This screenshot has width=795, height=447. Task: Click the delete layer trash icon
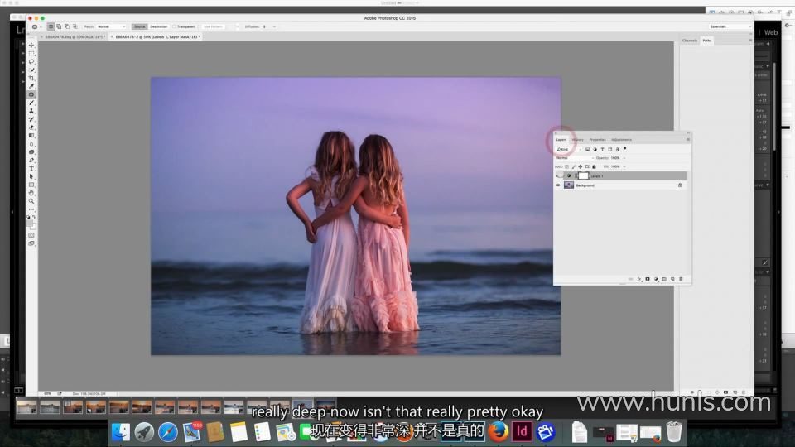pos(681,279)
